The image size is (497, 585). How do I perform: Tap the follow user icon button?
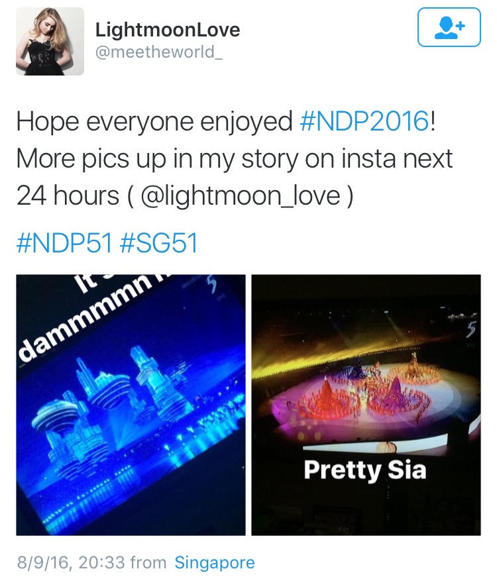pos(449,27)
